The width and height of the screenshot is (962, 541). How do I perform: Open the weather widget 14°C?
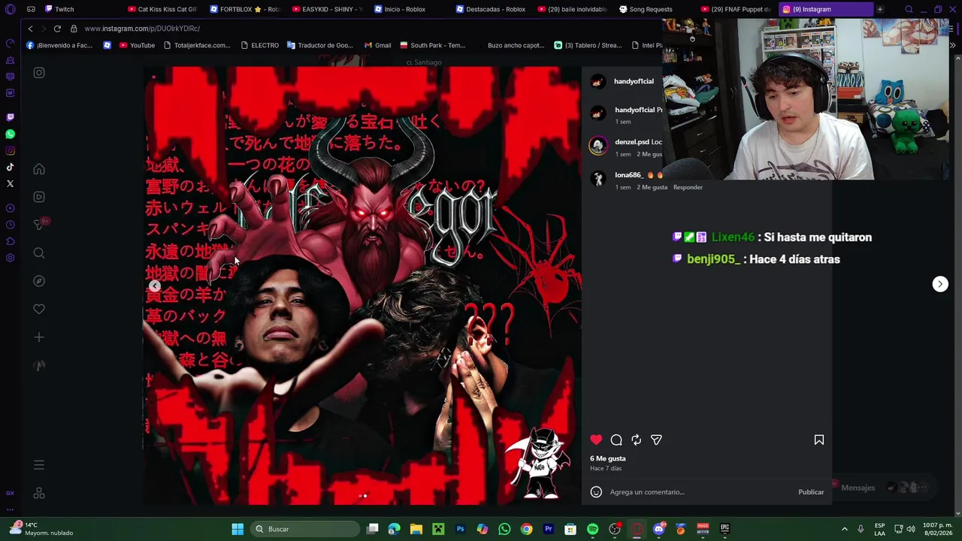(41, 529)
